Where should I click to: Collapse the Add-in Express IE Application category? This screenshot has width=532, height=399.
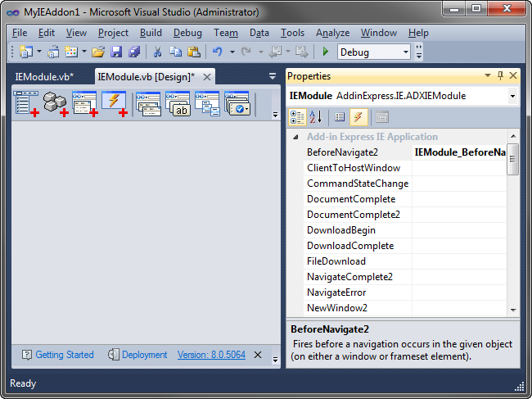[x=295, y=137]
